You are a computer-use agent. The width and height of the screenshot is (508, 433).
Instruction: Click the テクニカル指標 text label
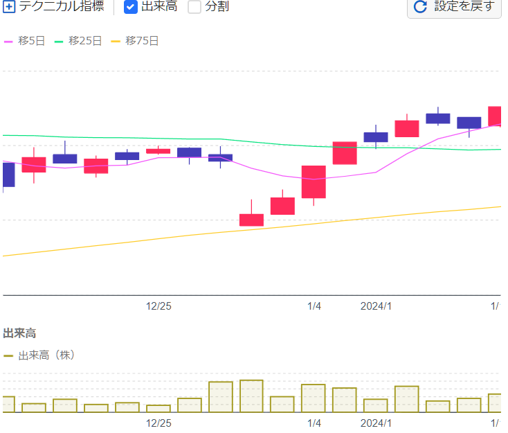pyautogui.click(x=61, y=7)
